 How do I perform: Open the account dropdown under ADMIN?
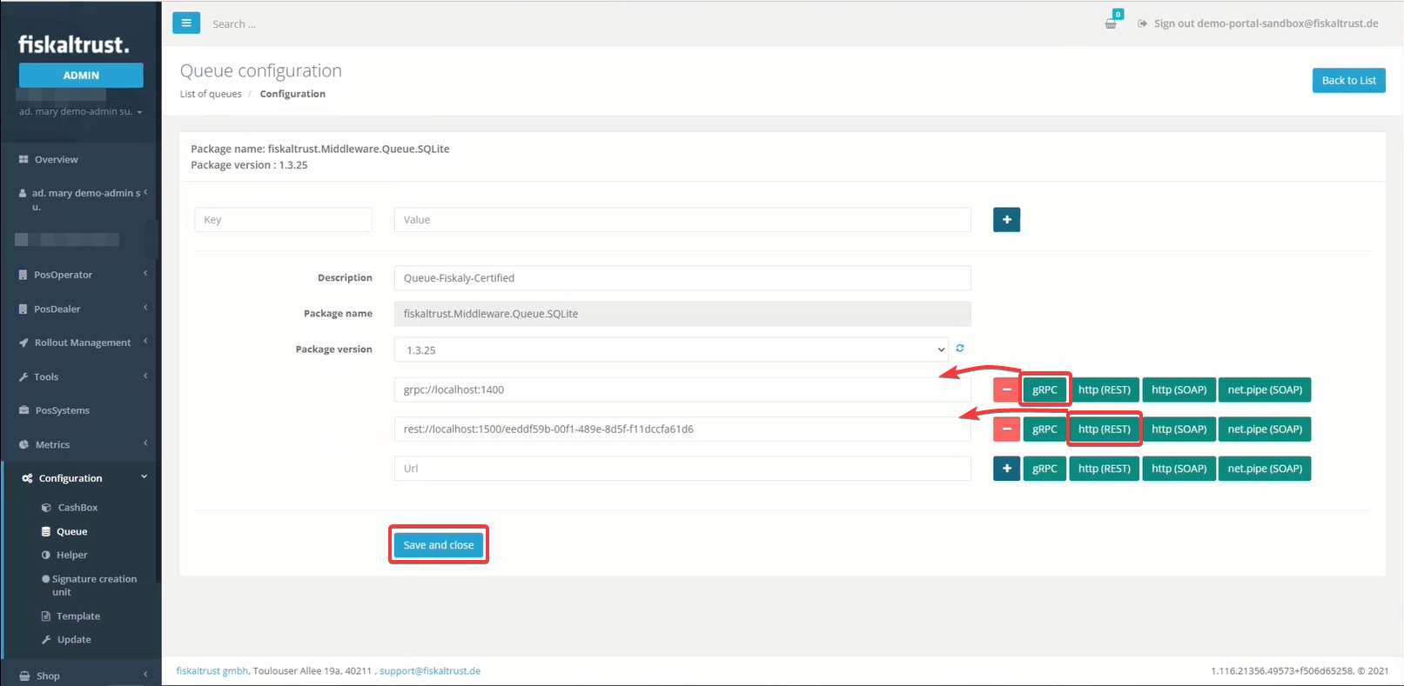coord(81,111)
